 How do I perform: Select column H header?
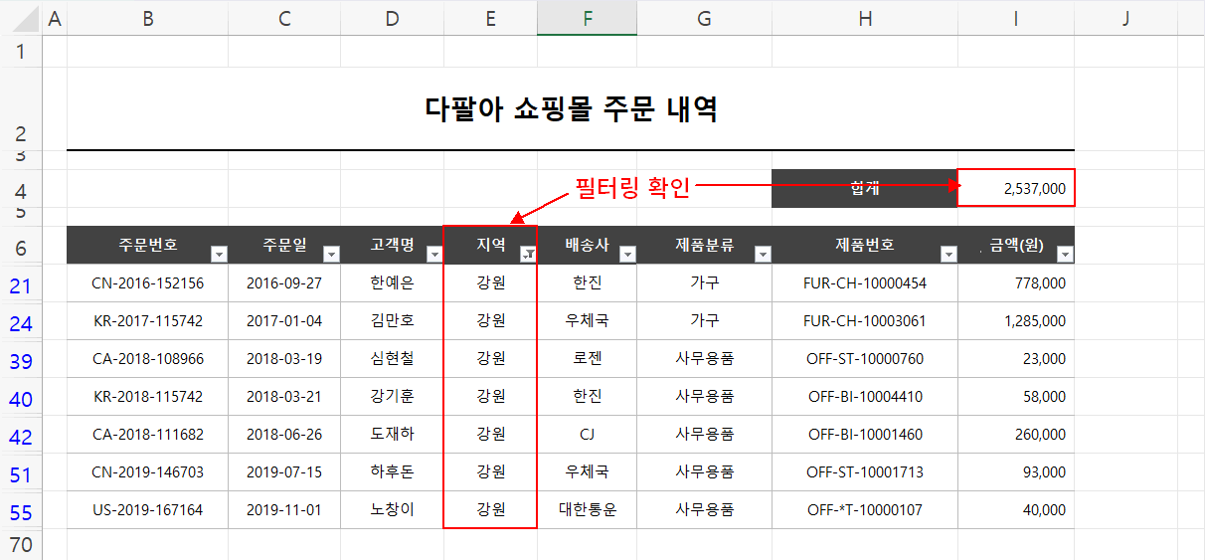point(865,17)
